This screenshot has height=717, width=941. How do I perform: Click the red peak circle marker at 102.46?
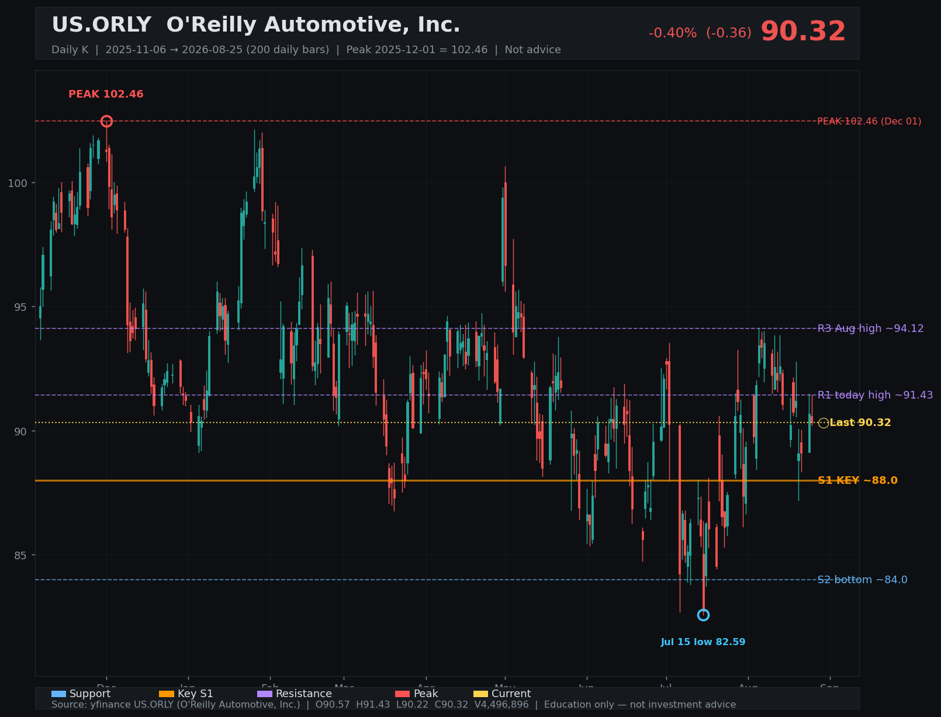tap(106, 122)
